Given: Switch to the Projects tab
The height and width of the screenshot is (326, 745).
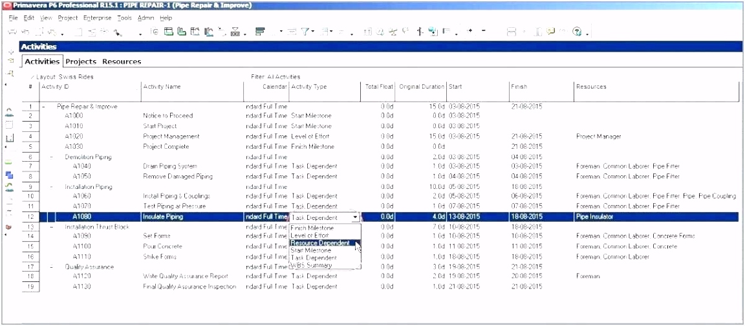Looking at the screenshot, I should tap(81, 61).
